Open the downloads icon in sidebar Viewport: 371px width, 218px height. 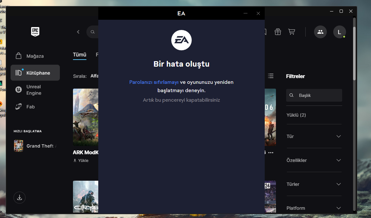point(20,198)
